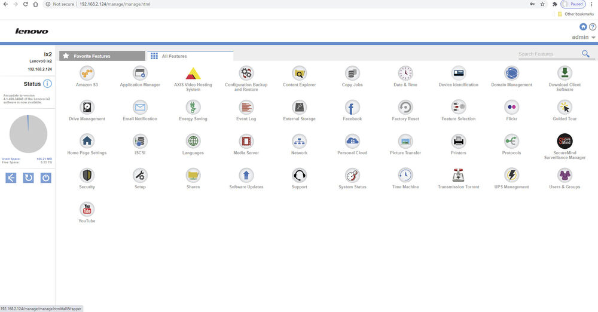The image size is (598, 312).
Task: Open External Storage
Action: click(x=299, y=107)
